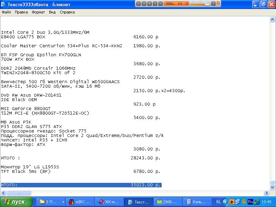
Task: Stop playback with the square Stop button
Action: (x=149, y=4)
